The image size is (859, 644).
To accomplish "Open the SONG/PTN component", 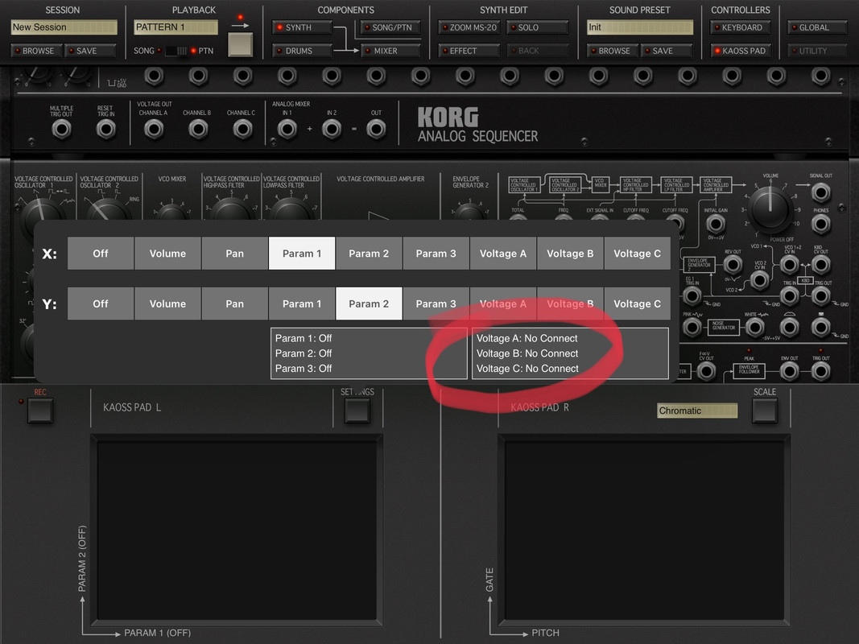I will 390,27.
